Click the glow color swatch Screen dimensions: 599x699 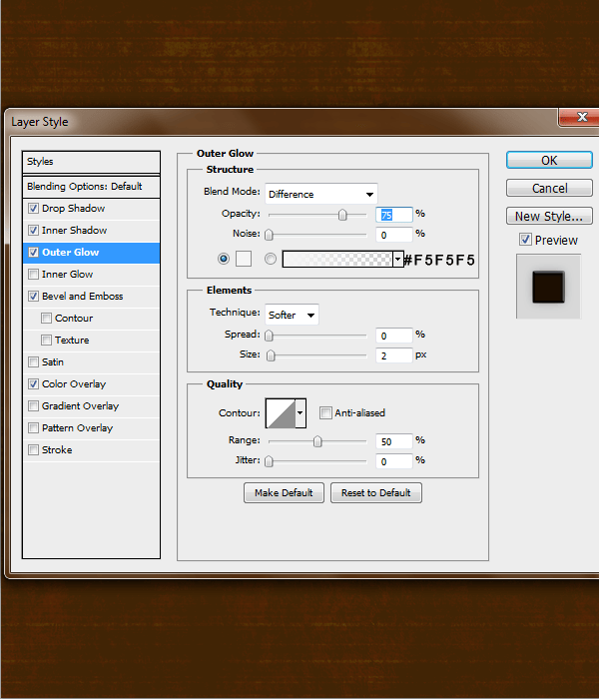point(244,259)
